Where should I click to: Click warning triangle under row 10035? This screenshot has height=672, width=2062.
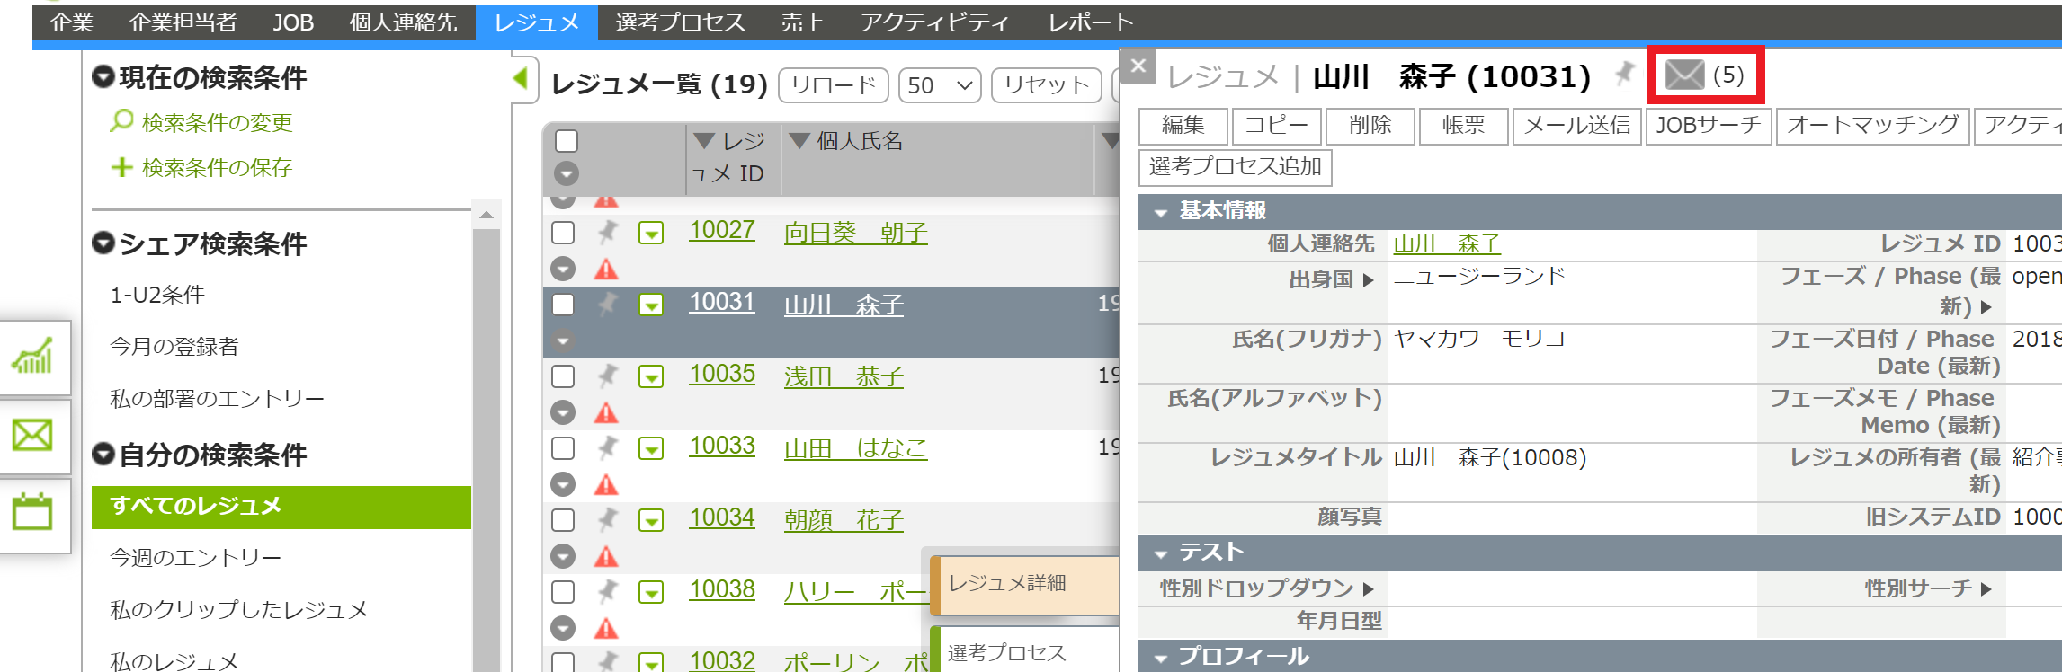pyautogui.click(x=607, y=412)
